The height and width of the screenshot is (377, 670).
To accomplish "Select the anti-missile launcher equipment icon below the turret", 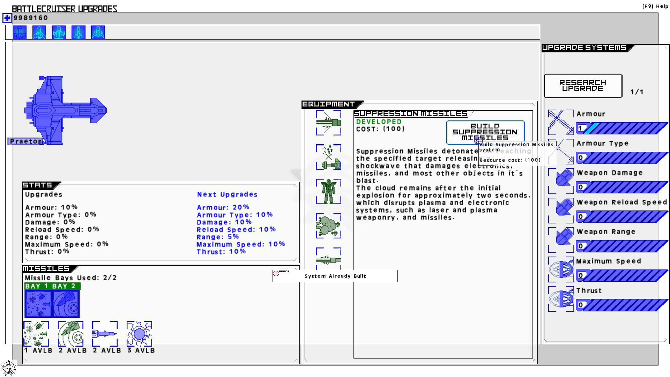I will (328, 157).
